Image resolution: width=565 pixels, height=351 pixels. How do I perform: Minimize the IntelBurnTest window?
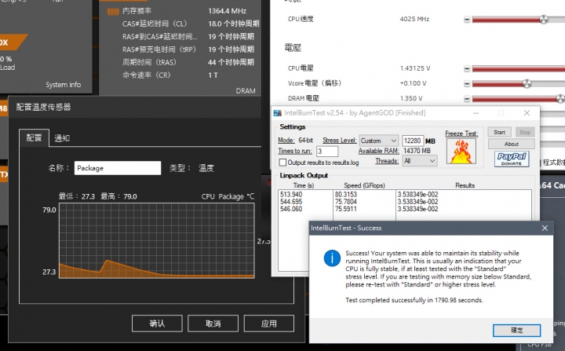click(x=476, y=113)
